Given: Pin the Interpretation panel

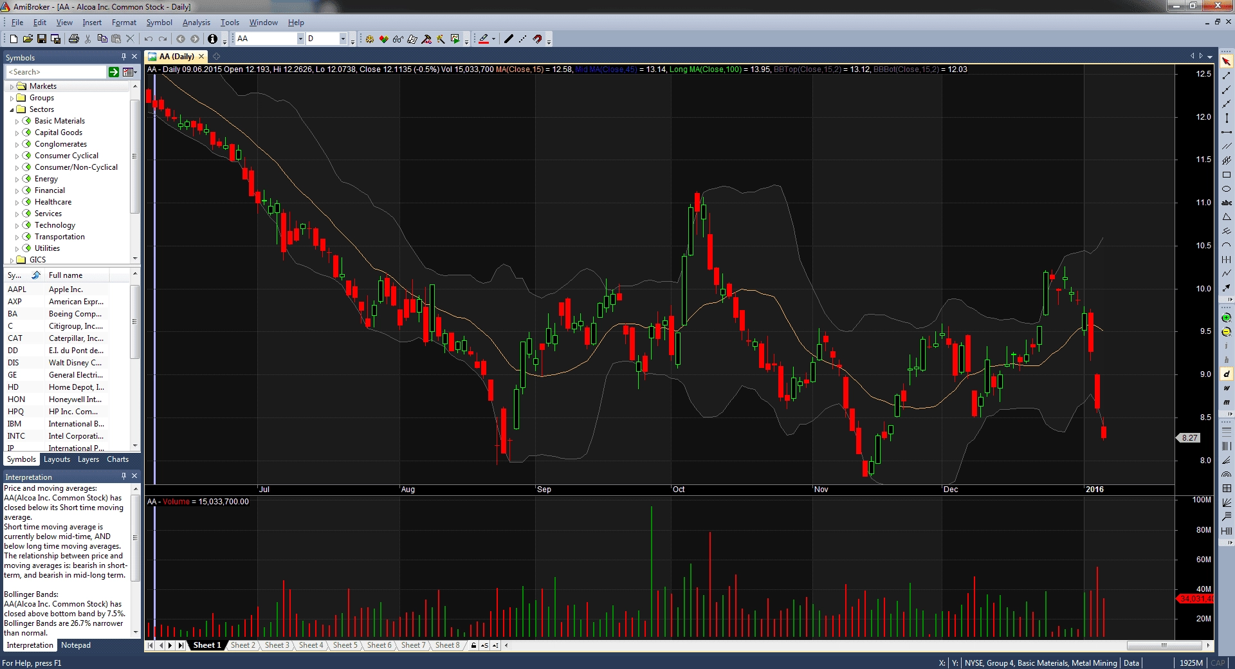Looking at the screenshot, I should [x=124, y=477].
